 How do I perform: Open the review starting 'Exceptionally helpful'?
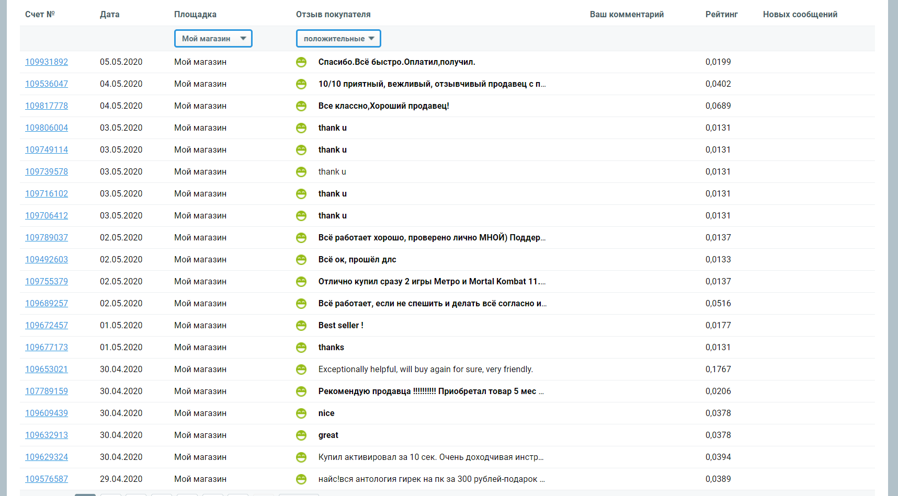pyautogui.click(x=425, y=370)
